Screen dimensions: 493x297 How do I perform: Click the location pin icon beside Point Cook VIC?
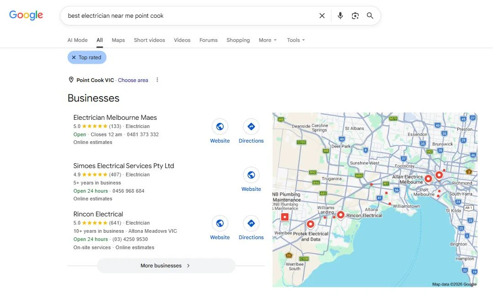(71, 80)
